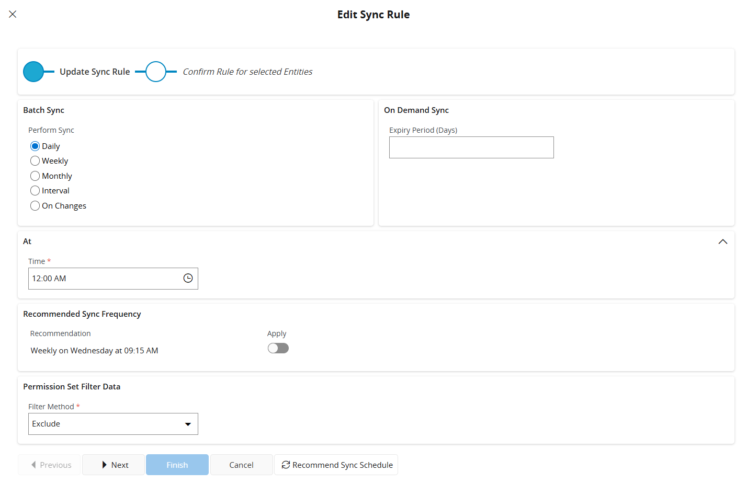Click the Previous button
The width and height of the screenshot is (747, 495).
(x=50, y=465)
